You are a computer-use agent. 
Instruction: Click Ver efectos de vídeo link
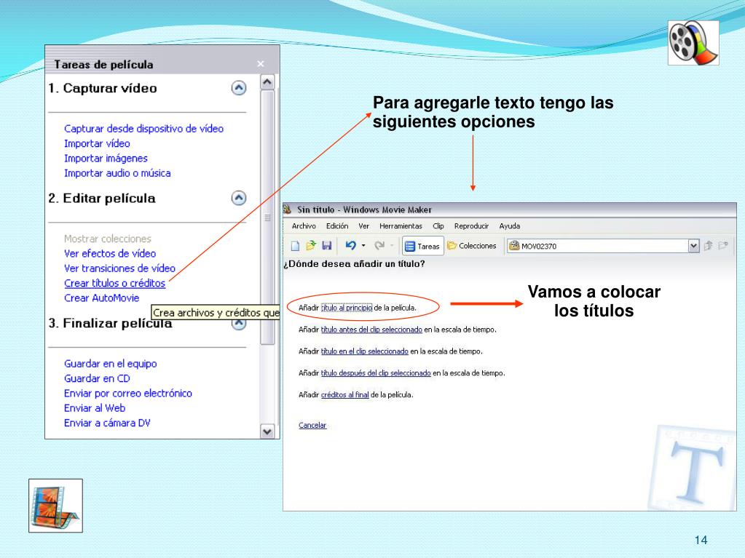[110, 253]
